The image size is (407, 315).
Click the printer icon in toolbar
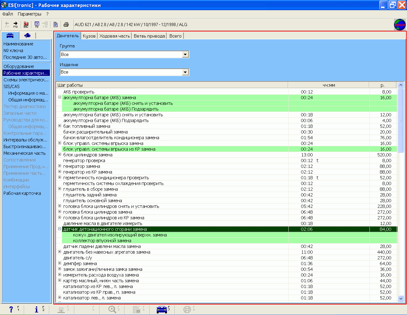pos(66,24)
